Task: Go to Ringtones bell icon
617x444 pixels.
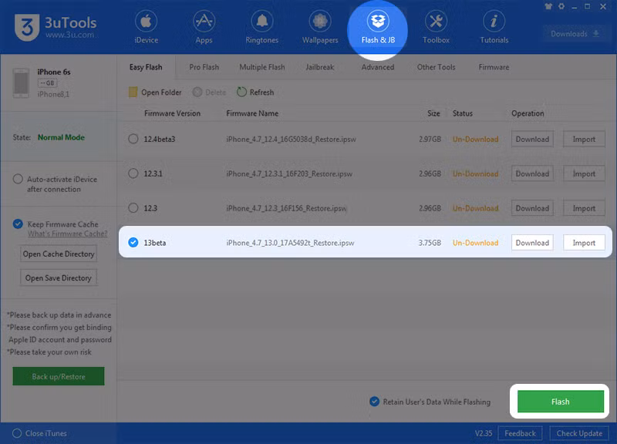Action: point(264,22)
